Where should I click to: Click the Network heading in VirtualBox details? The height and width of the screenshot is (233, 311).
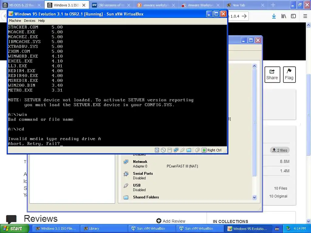140,162
